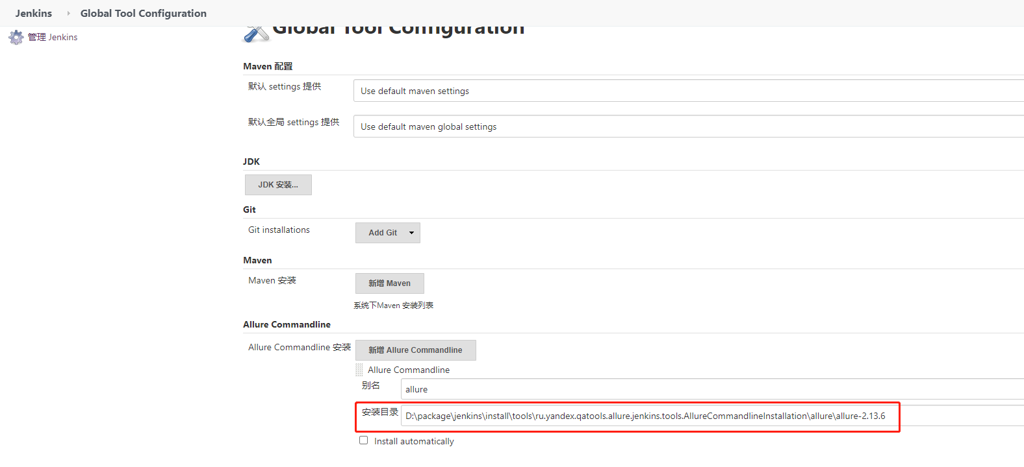Click the Maven 配置 section heading
1024x467 pixels.
coord(268,66)
